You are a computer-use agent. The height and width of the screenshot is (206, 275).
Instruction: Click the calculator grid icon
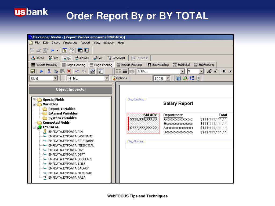point(178,78)
